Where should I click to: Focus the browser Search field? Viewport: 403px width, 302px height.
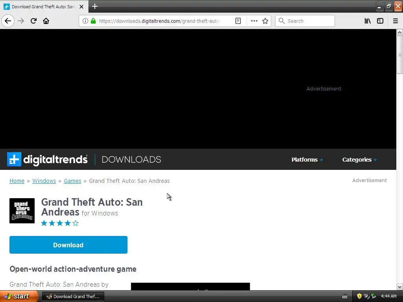[x=305, y=21]
